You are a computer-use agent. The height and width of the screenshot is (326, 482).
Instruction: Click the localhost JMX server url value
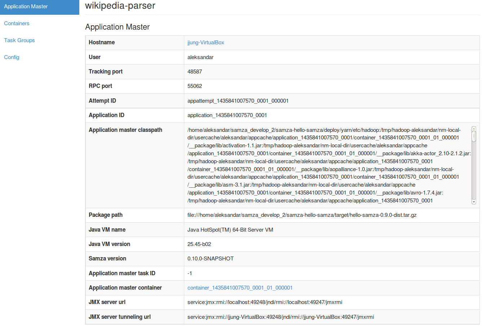pos(265,302)
